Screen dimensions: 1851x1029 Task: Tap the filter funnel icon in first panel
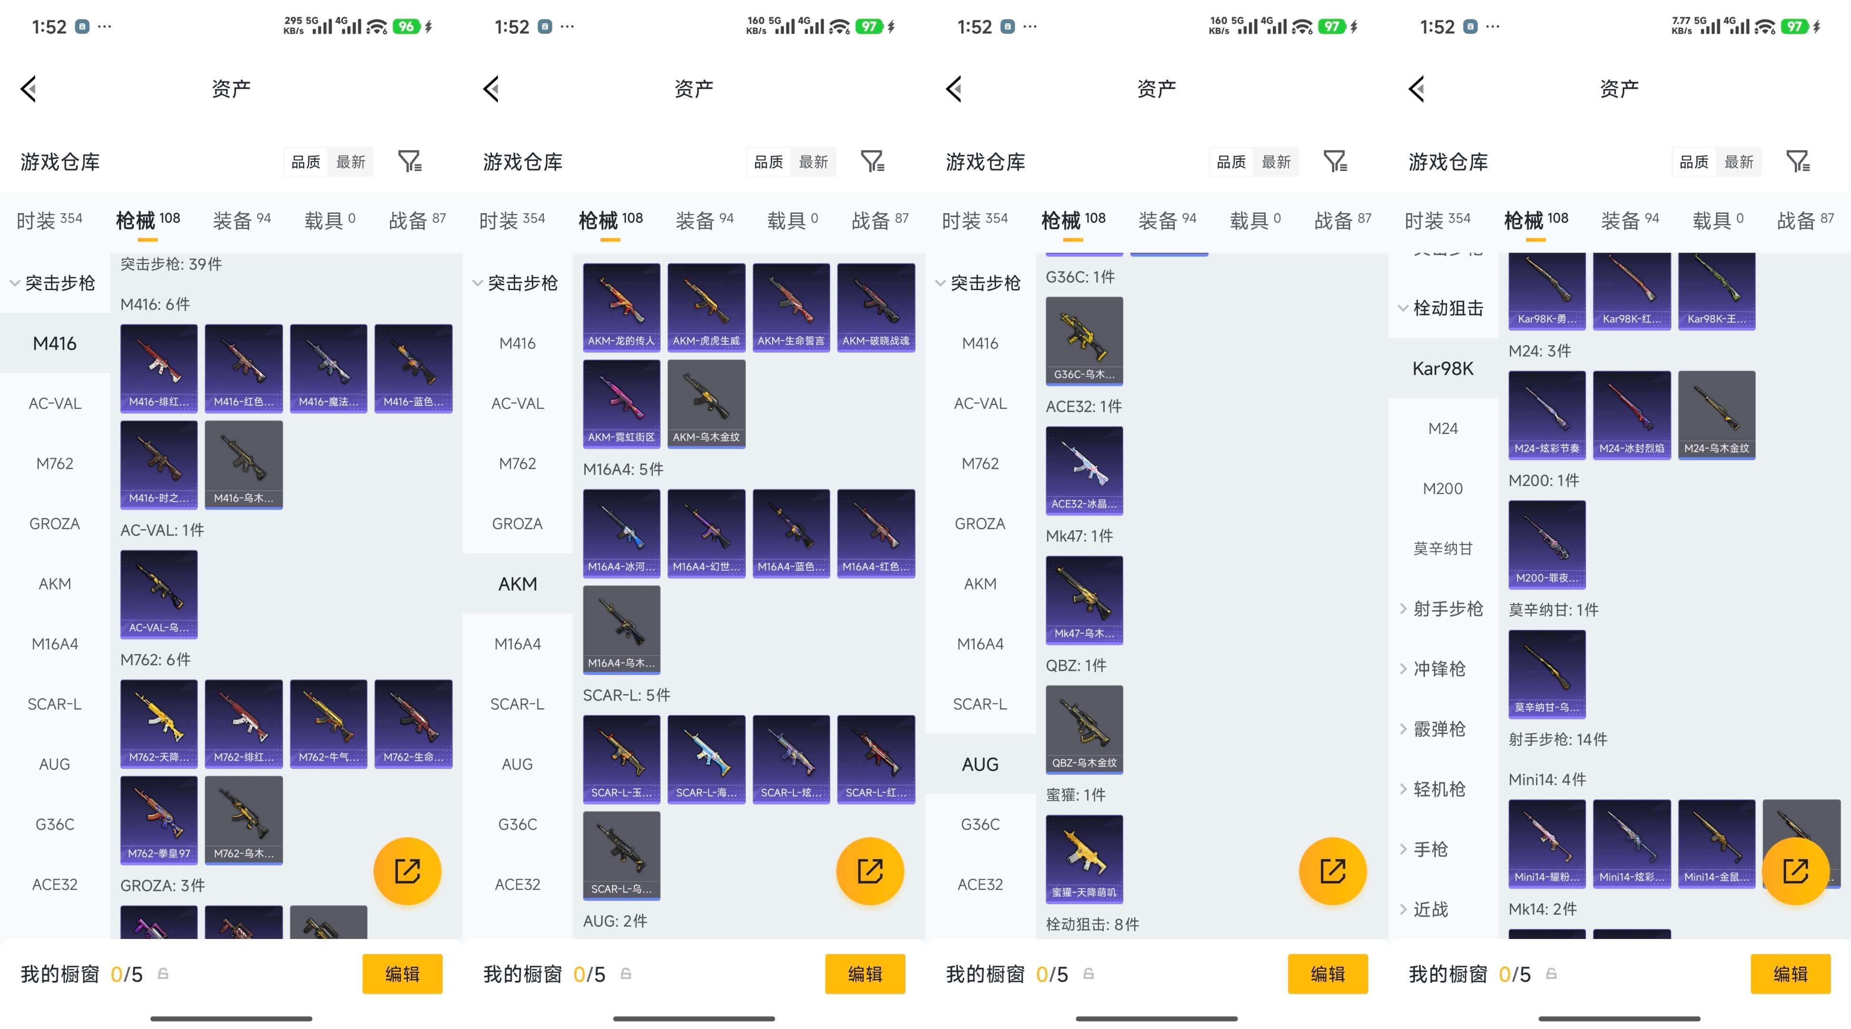[409, 161]
